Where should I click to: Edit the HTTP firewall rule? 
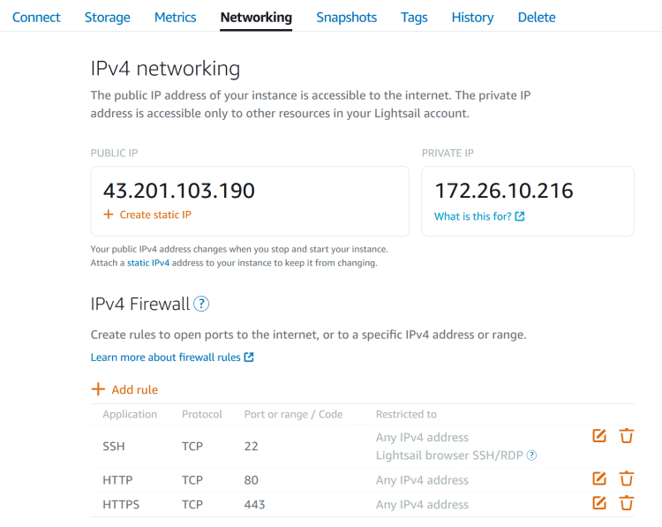point(599,478)
